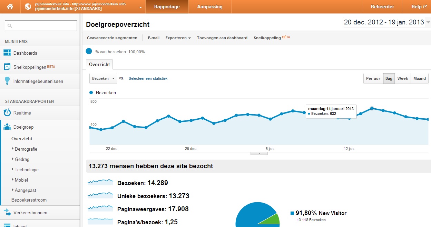Go to the Home icon

pos(10,7)
